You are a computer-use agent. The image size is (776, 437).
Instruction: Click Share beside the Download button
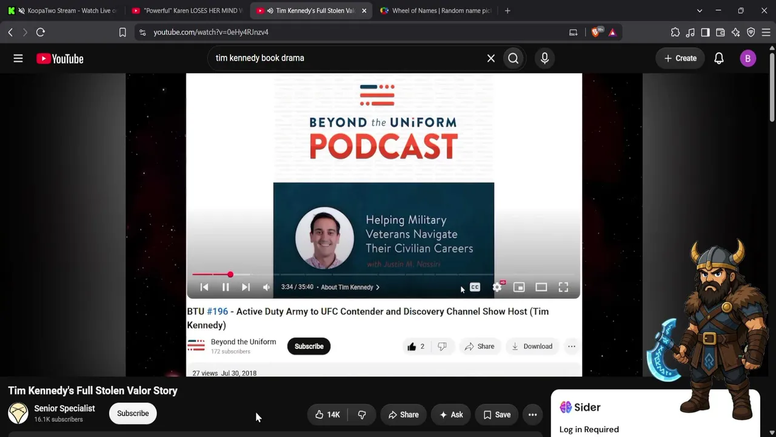pyautogui.click(x=480, y=347)
